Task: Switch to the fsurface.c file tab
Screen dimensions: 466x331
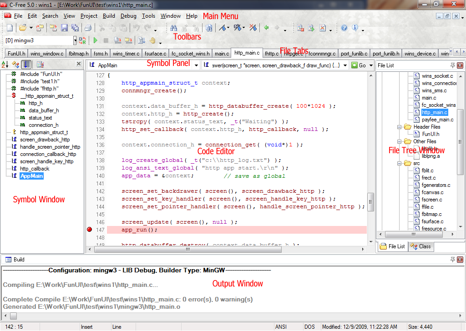Action: click(x=155, y=54)
